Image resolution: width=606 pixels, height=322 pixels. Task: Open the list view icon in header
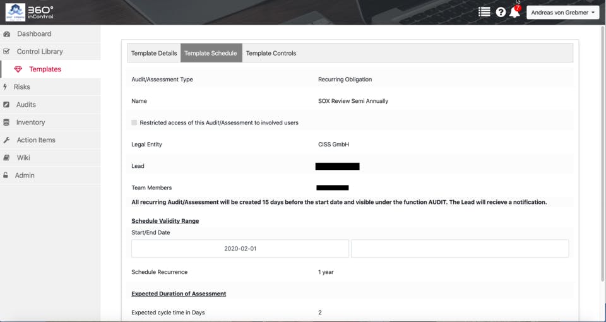tap(484, 12)
